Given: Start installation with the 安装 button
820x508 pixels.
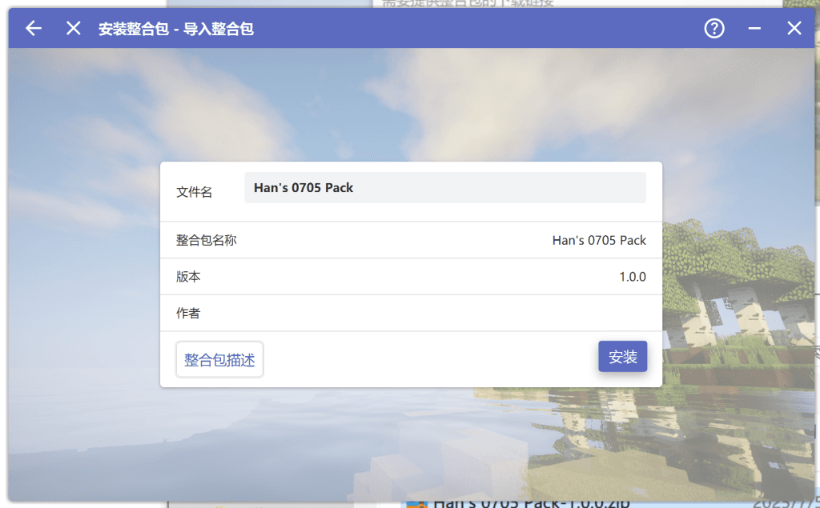Looking at the screenshot, I should (622, 357).
